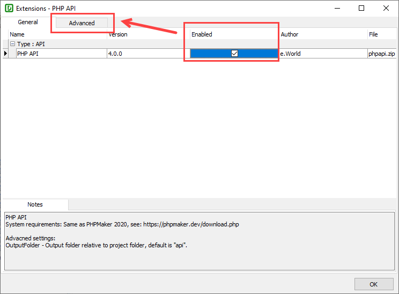Minimize the Extensions window
Screen dimensions: 399x294
click(337, 8)
